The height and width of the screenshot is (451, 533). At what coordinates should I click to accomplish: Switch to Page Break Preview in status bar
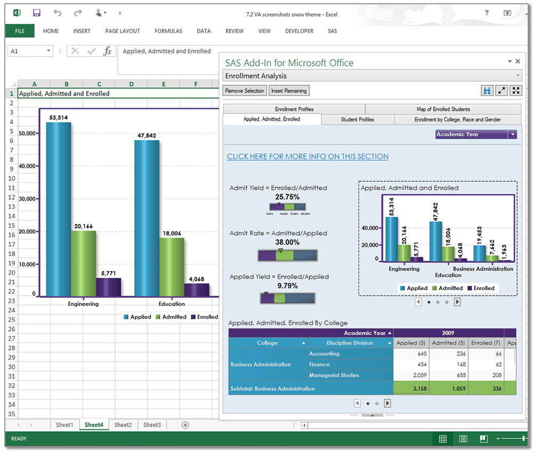(x=483, y=439)
